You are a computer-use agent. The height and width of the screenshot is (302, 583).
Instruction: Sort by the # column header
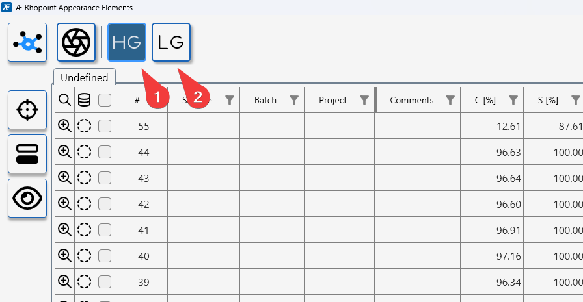137,100
